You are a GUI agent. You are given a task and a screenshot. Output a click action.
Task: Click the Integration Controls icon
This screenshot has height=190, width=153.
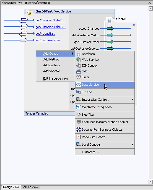click(79, 100)
